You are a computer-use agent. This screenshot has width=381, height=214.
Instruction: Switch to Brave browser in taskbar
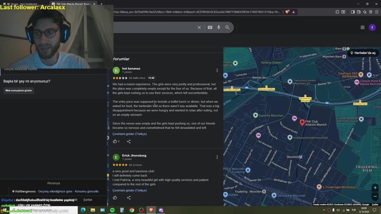[151, 210]
